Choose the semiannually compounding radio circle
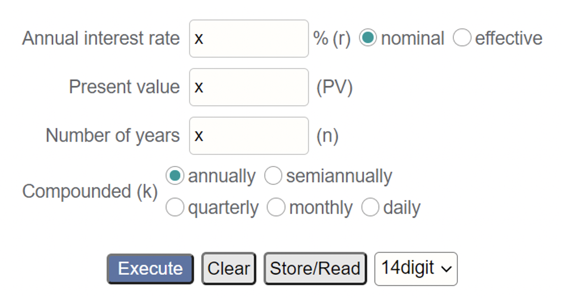563x305 pixels. (x=273, y=176)
